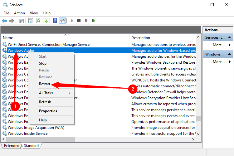Open All Tasks submenu in context menu

(51, 93)
